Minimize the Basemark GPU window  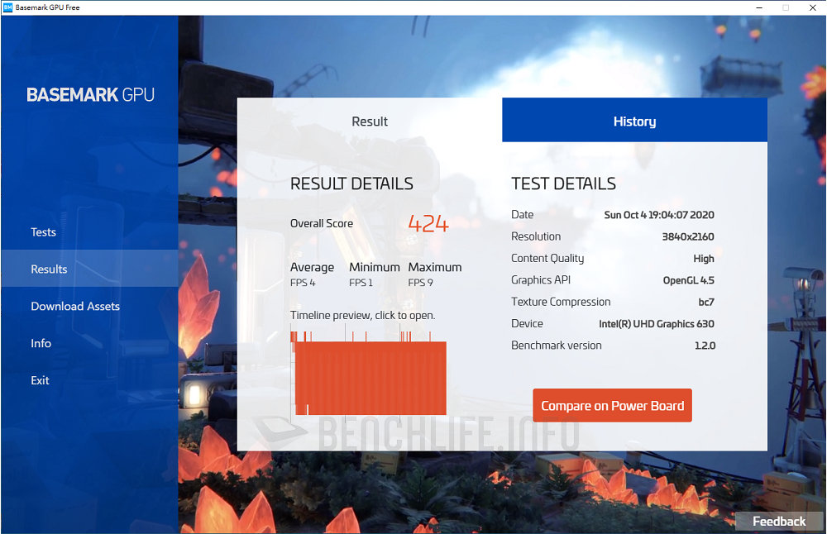click(x=758, y=7)
